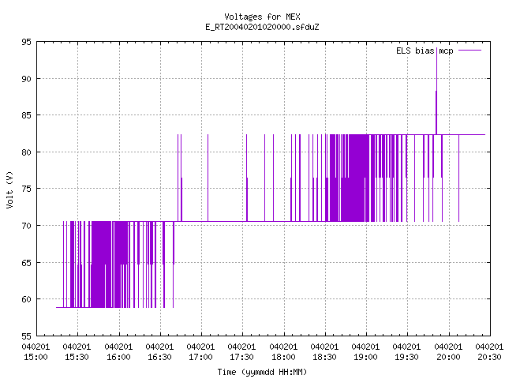Screen dimensions: 505x379
Task: Click the x-axis time label 16:30
Action: pos(159,357)
